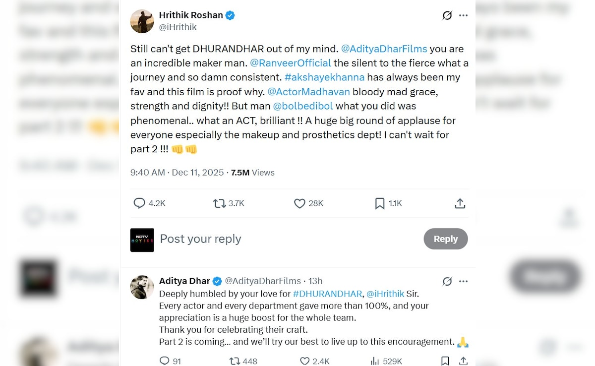
Task: Click Grok icon on Hrithik's post
Action: (x=447, y=15)
